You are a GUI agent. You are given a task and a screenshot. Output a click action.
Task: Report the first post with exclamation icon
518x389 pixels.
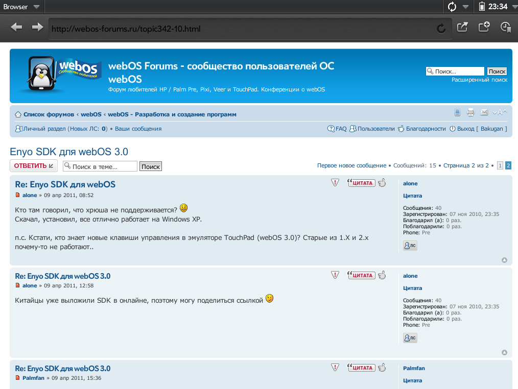coord(335,183)
